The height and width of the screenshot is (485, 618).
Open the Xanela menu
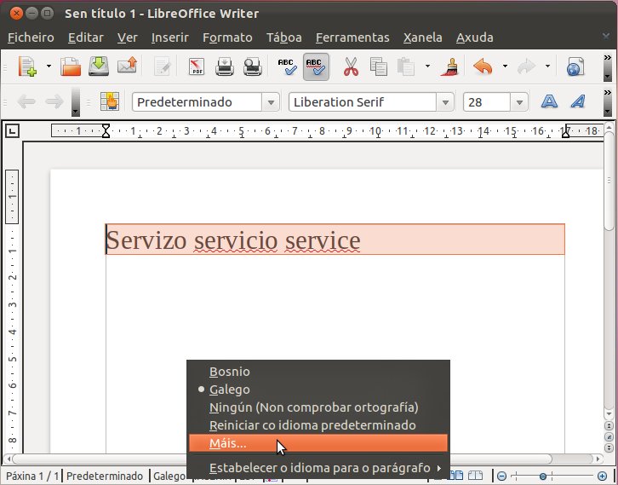pos(422,38)
